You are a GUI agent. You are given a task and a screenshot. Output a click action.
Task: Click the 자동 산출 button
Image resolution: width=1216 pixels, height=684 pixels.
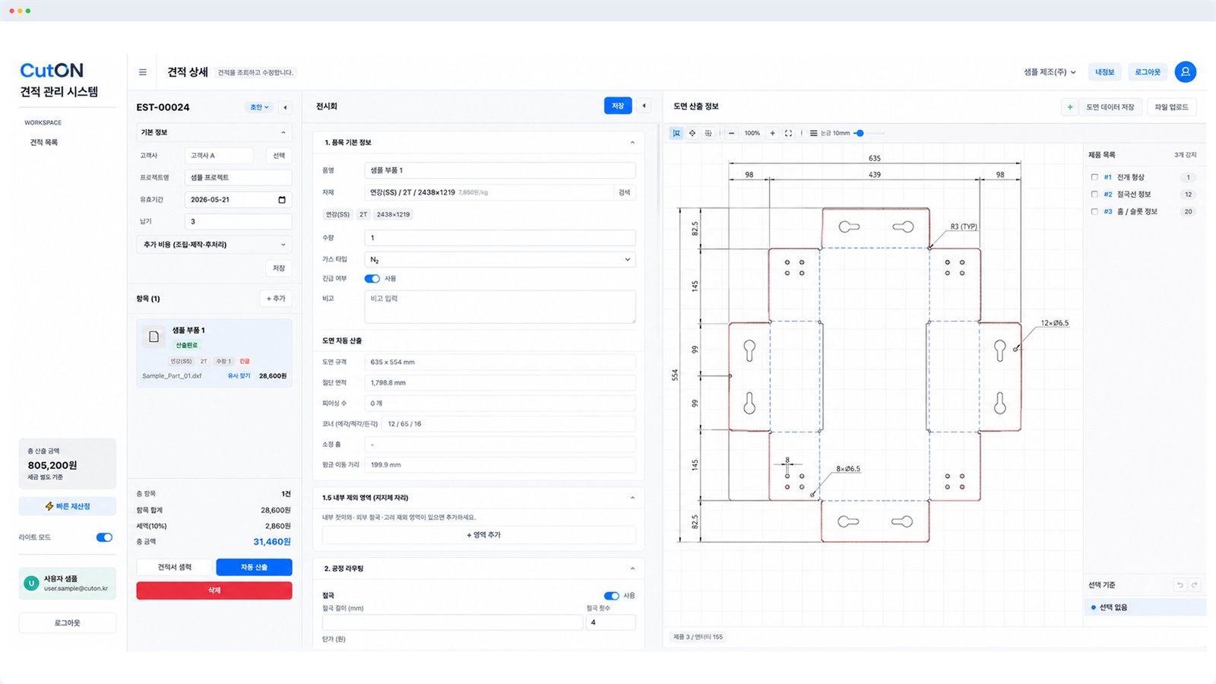[254, 568]
